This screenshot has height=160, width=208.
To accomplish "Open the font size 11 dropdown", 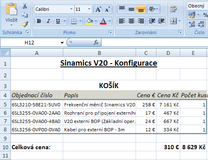I will click(89, 9).
